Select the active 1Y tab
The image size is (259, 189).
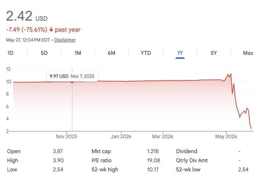(x=180, y=53)
